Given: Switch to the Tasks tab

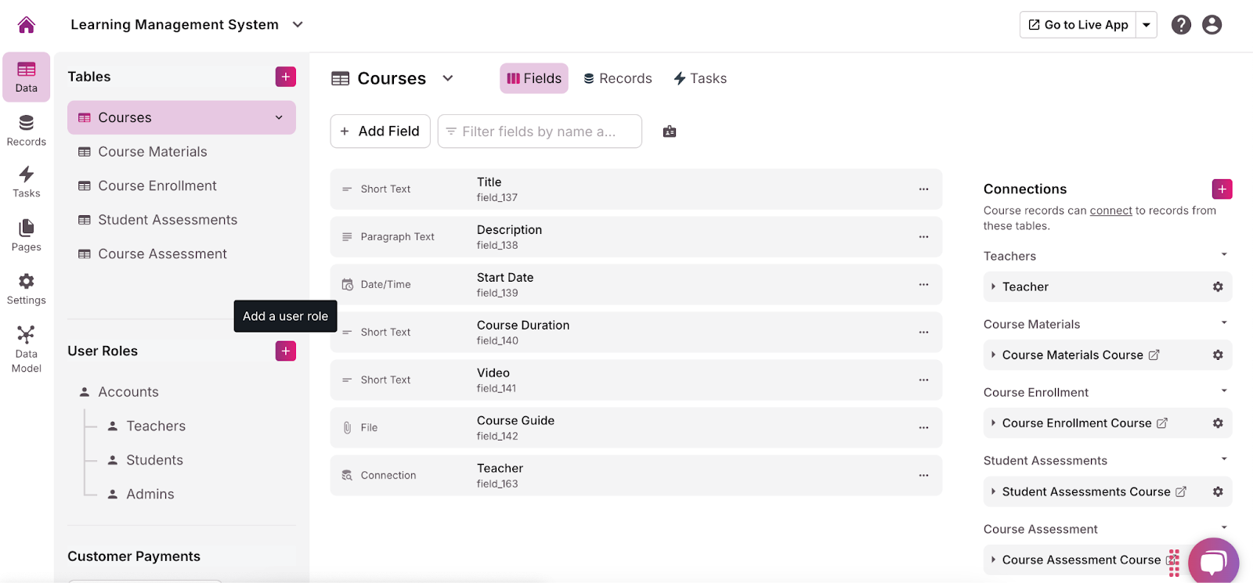Looking at the screenshot, I should pyautogui.click(x=700, y=78).
